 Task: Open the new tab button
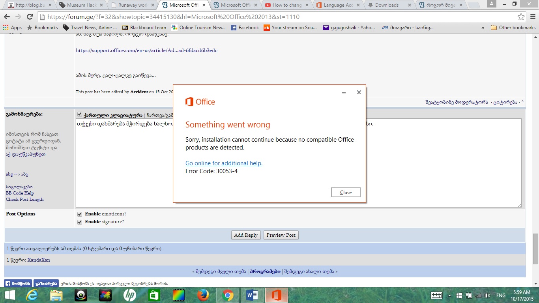click(x=474, y=6)
